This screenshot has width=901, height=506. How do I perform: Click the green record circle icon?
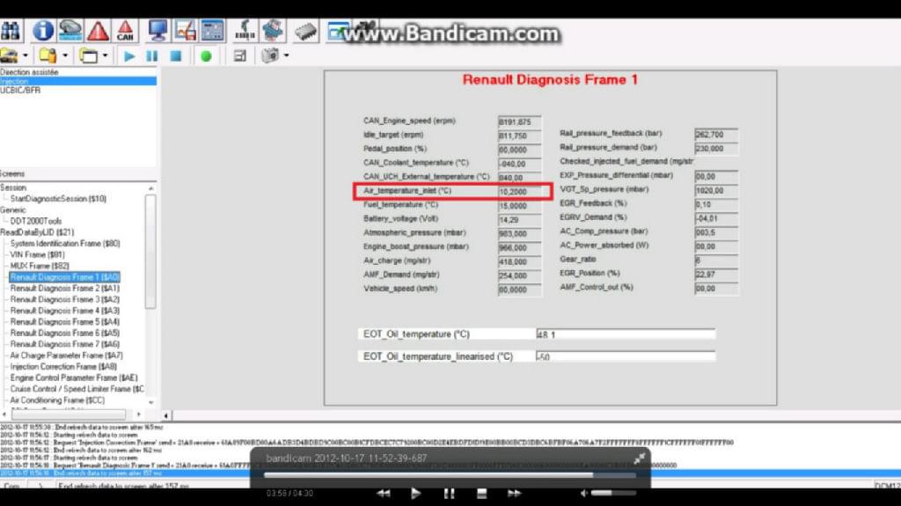click(x=206, y=56)
